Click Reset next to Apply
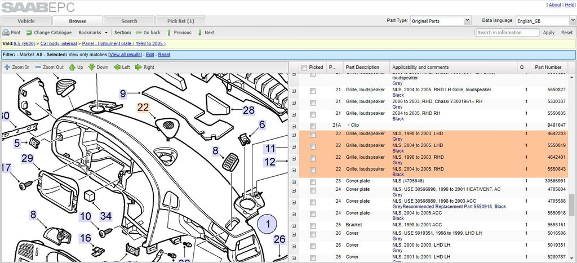 point(567,33)
